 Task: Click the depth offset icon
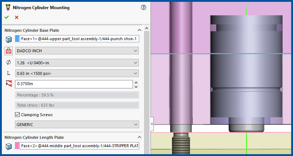8,84
